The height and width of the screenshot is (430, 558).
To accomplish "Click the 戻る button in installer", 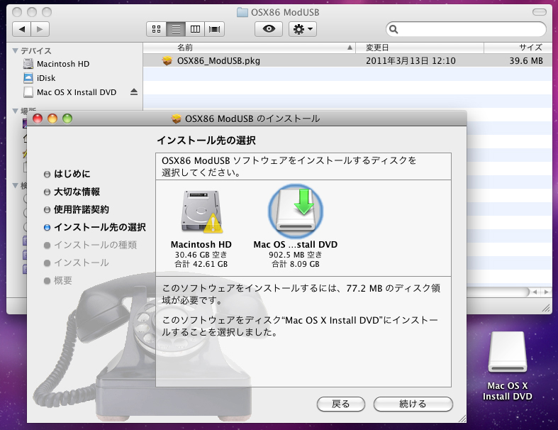I will pos(341,404).
